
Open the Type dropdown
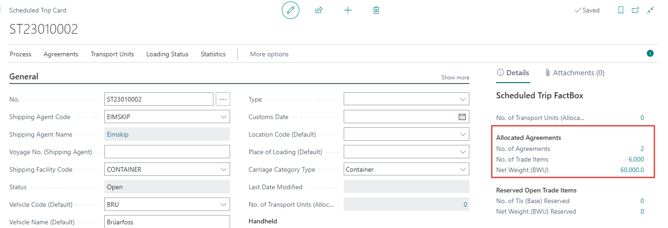tap(462, 99)
